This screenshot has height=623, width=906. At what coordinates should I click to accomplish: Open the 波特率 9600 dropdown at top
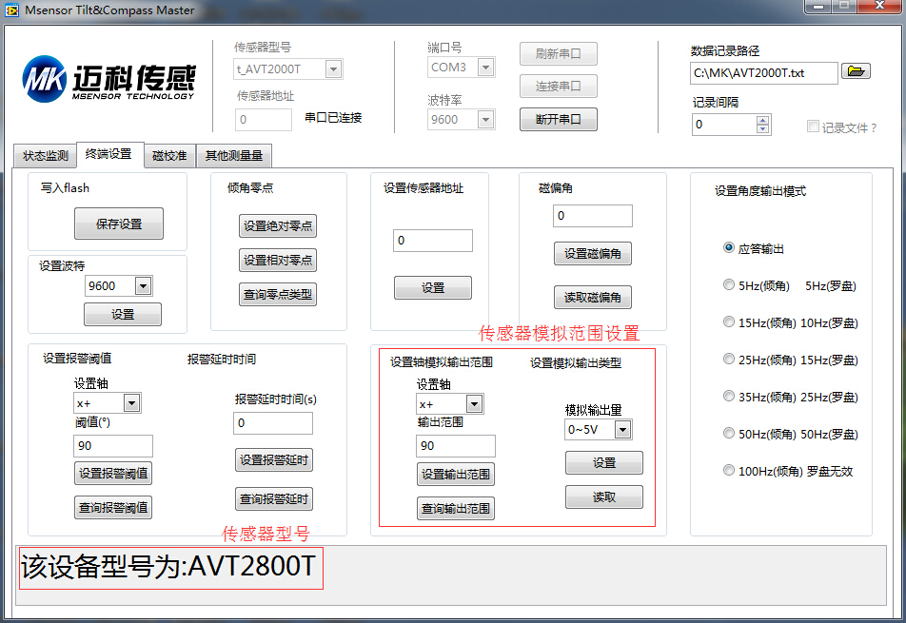(x=486, y=120)
